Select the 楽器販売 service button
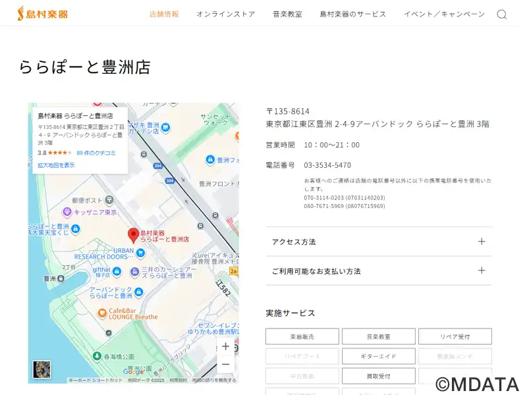Screen dimensions: 527x395 click(x=302, y=336)
